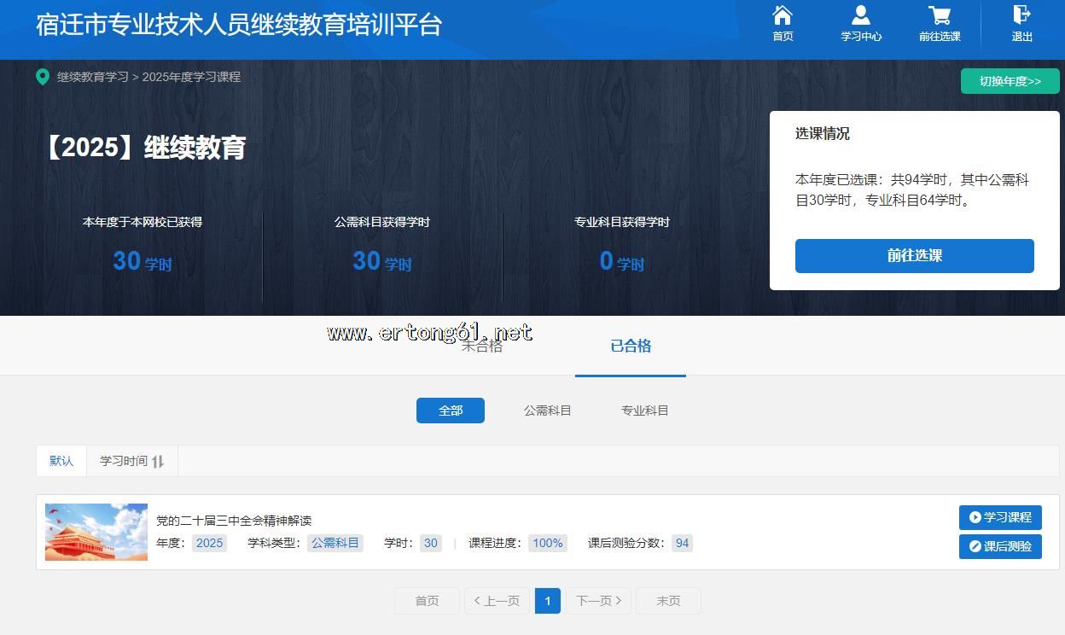
Task: Filter by 公需科目 category
Action: tap(547, 411)
